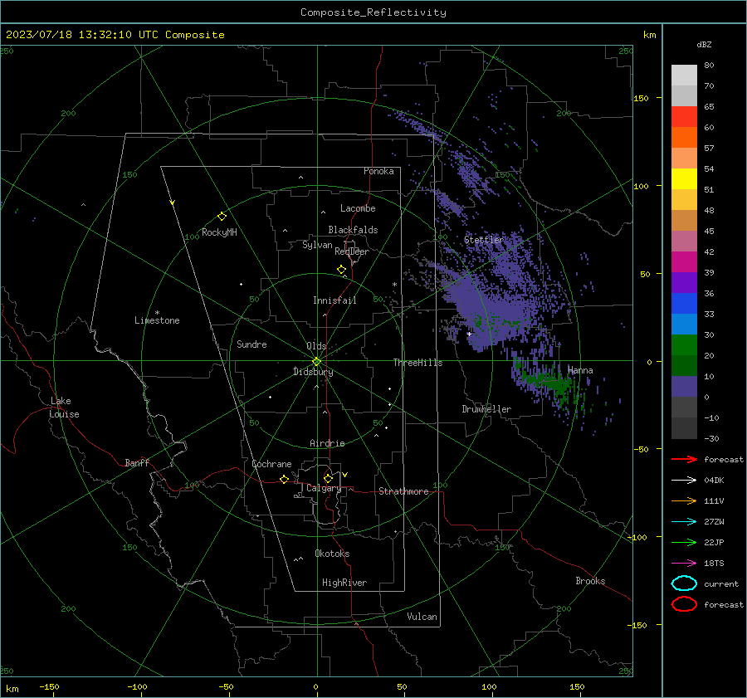Click the Innisfail label

pyautogui.click(x=334, y=300)
